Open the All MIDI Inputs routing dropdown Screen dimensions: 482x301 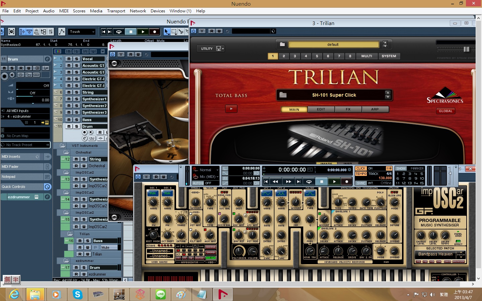click(25, 111)
